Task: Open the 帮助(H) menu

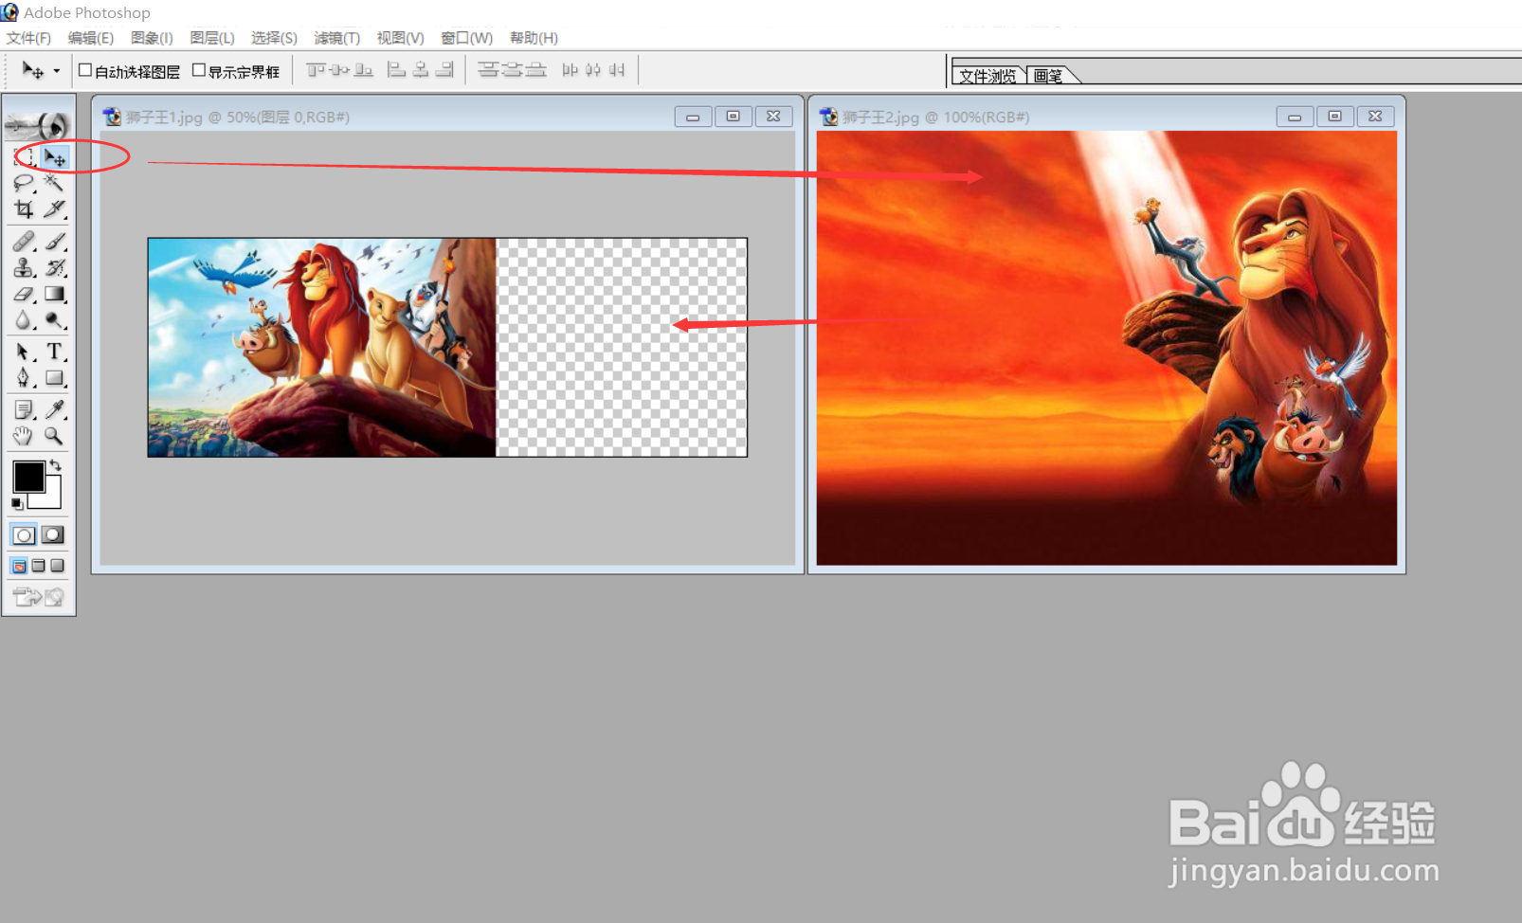Action: pyautogui.click(x=534, y=38)
